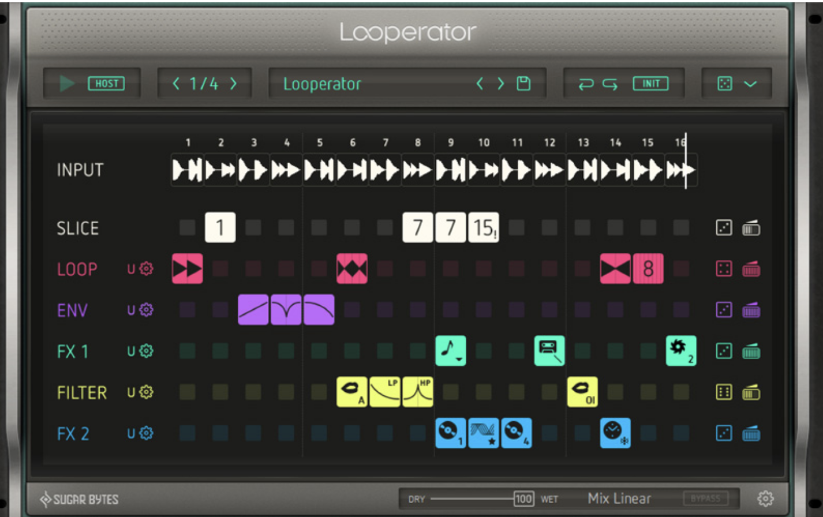Click the vowel filter A step in FILTER
This screenshot has height=517, width=823.
(351, 392)
